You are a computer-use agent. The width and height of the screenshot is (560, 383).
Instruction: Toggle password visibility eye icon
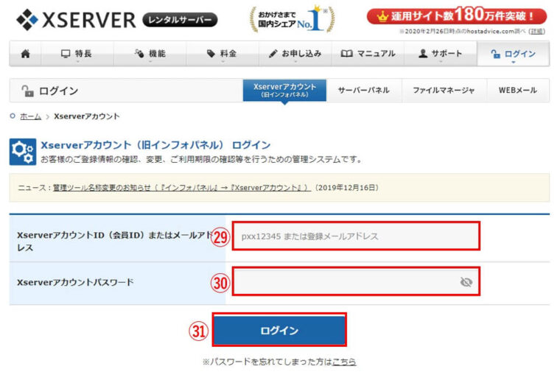pyautogui.click(x=466, y=282)
